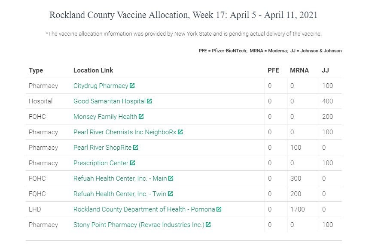Viewport: 369px width, 251px height.
Task: Open the Good Samaritan Hospital link
Action: (x=109, y=101)
